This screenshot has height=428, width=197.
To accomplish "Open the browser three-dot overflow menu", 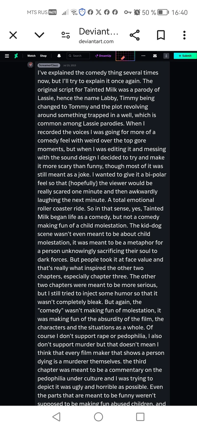I will tap(184, 35).
